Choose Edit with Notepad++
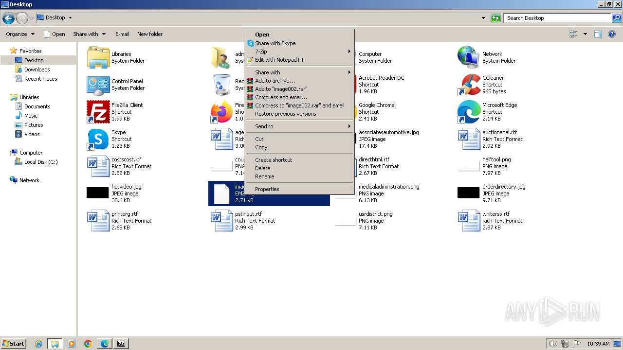The image size is (623, 350). [x=299, y=60]
